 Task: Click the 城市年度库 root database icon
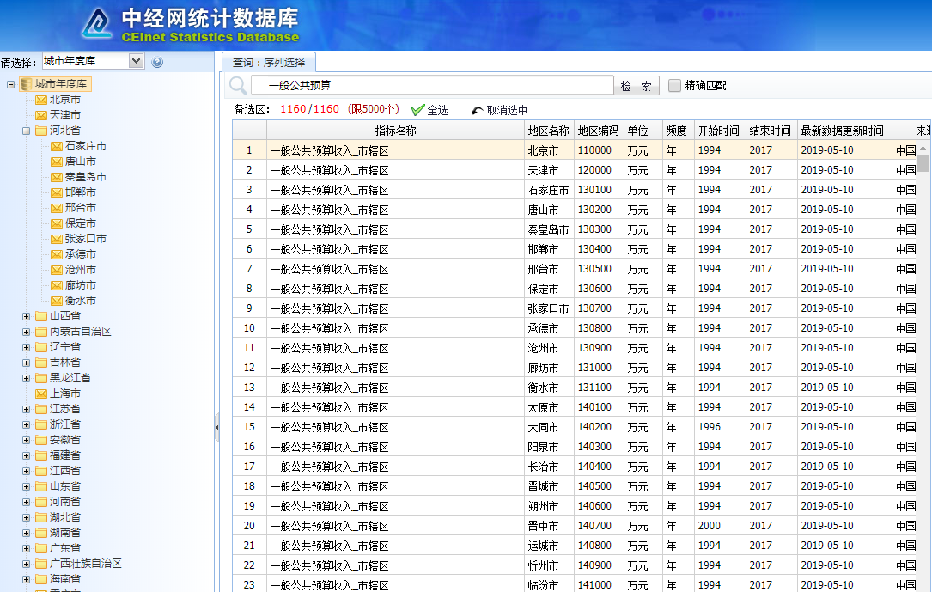(x=27, y=84)
